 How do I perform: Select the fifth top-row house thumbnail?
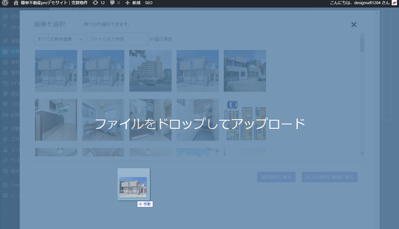[245, 71]
